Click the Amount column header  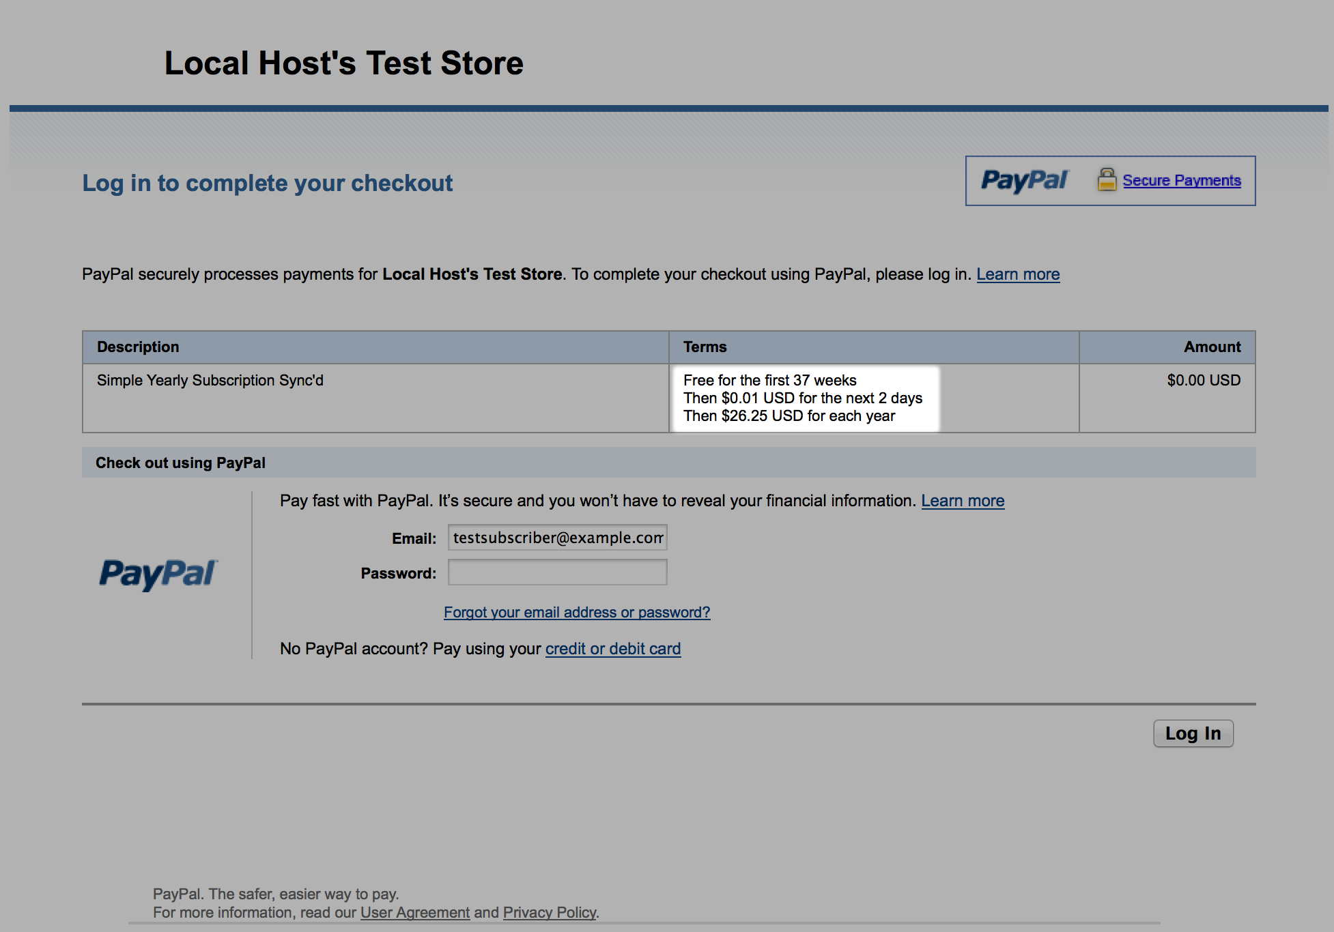(1167, 347)
